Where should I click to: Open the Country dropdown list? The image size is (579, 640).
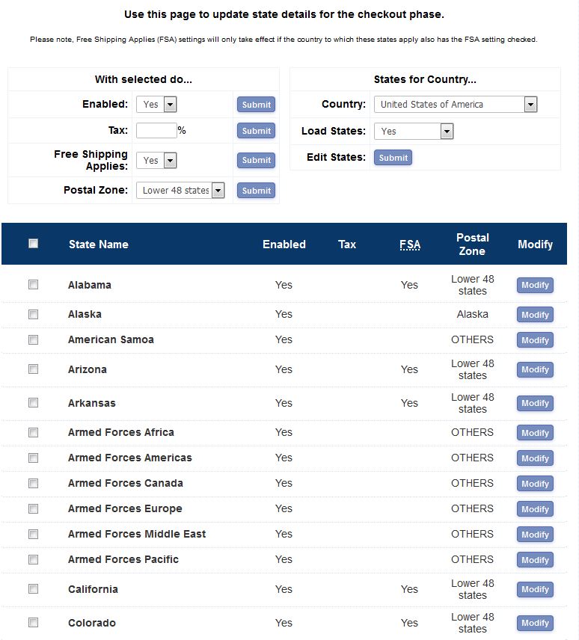click(x=456, y=105)
